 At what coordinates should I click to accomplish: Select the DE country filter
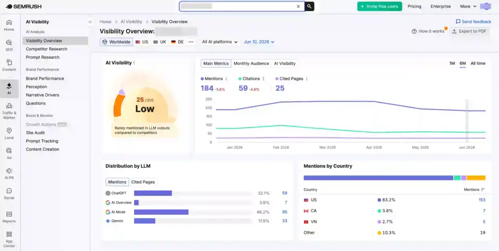(x=177, y=42)
